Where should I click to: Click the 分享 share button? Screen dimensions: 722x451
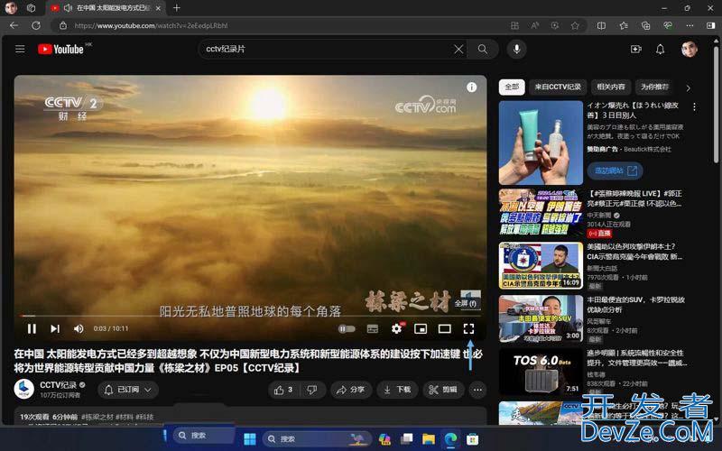click(x=351, y=390)
